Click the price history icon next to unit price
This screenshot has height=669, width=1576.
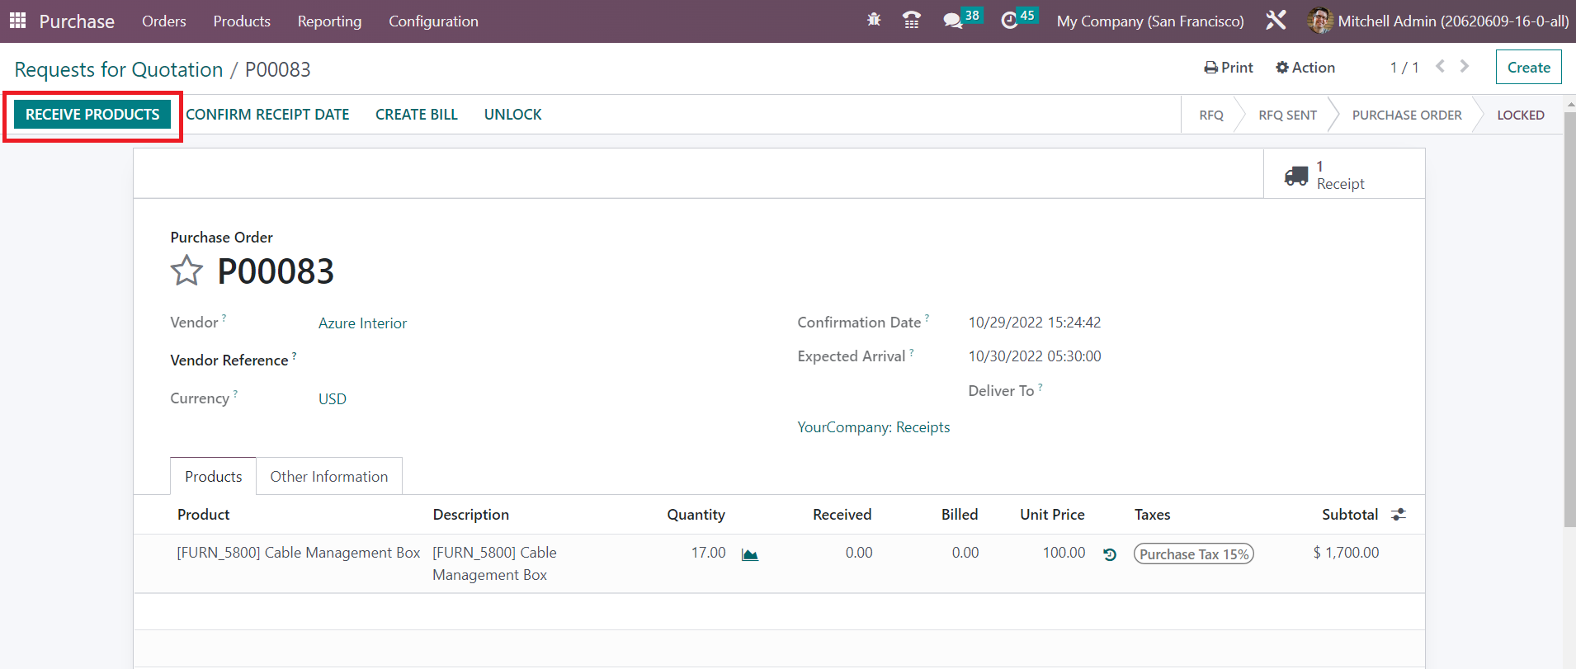pyautogui.click(x=1110, y=554)
